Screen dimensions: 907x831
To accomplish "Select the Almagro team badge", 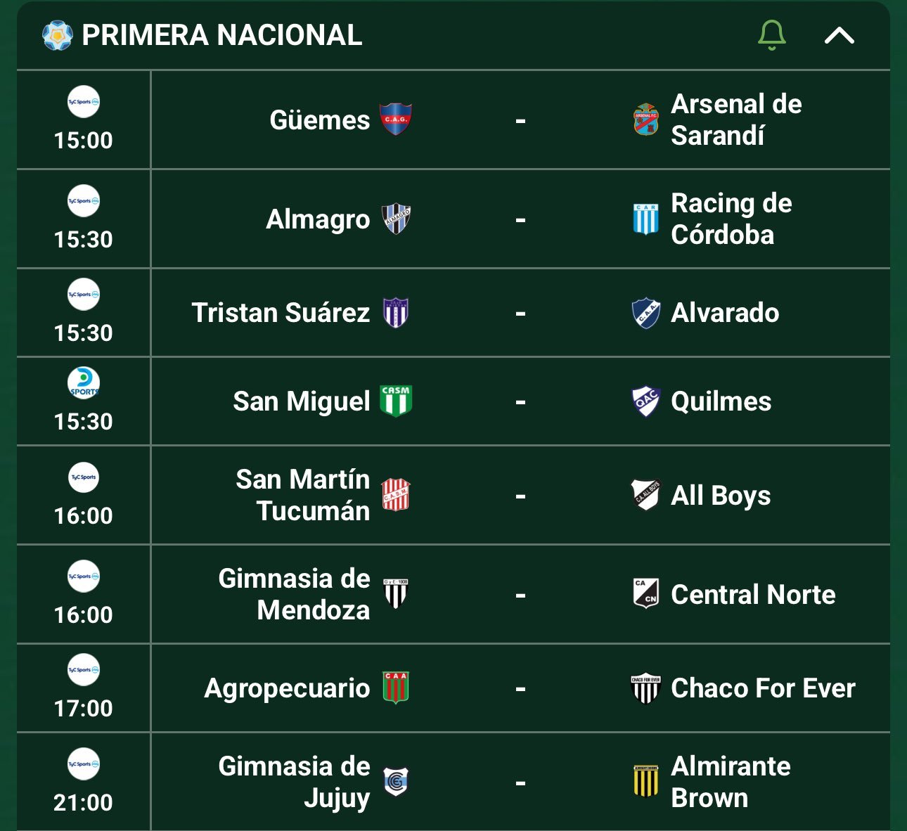I will tap(396, 219).
